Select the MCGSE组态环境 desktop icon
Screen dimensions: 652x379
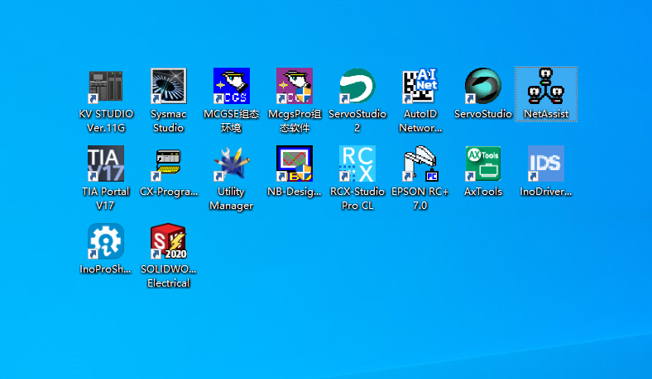231,86
